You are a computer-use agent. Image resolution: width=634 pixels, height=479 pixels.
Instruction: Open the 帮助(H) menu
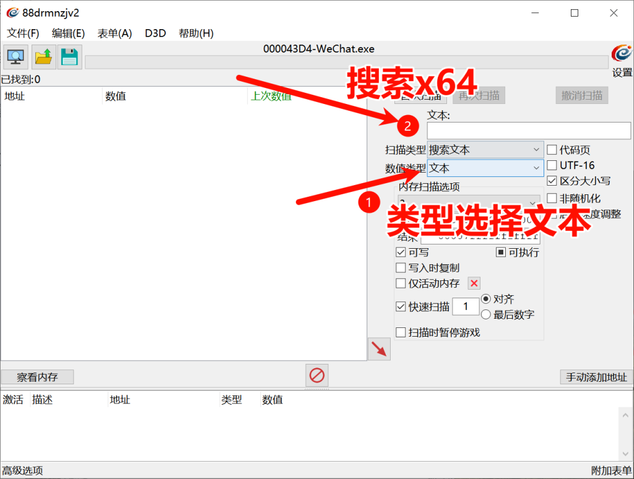[196, 33]
